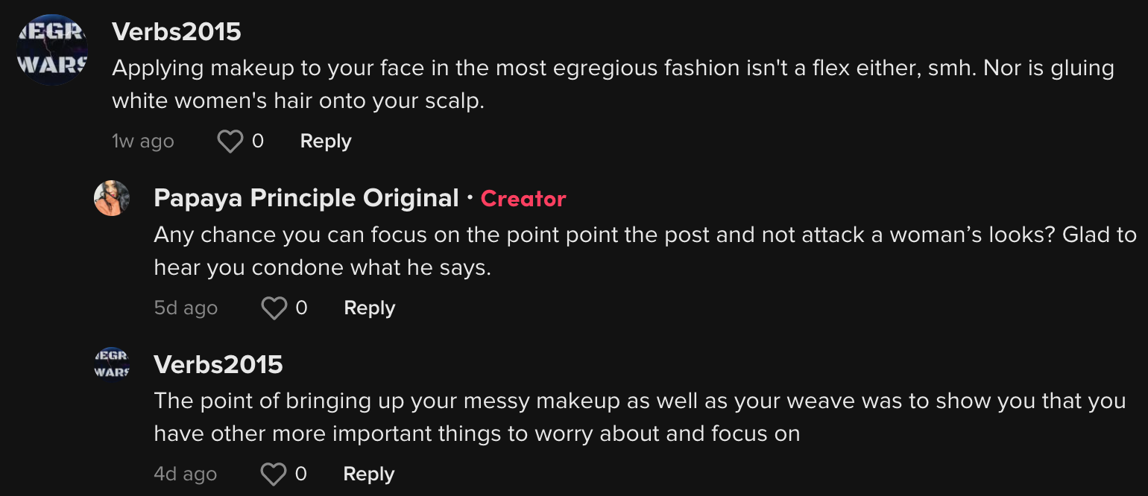Select the 4d ago timestamp
1148x496 pixels.
pos(186,474)
